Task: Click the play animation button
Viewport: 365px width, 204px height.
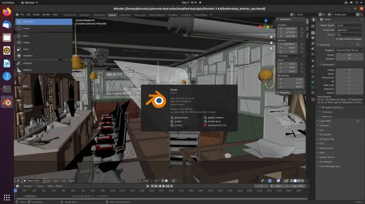Action: pyautogui.click(x=163, y=186)
